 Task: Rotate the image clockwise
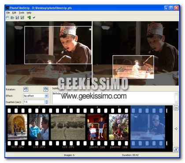46,89
